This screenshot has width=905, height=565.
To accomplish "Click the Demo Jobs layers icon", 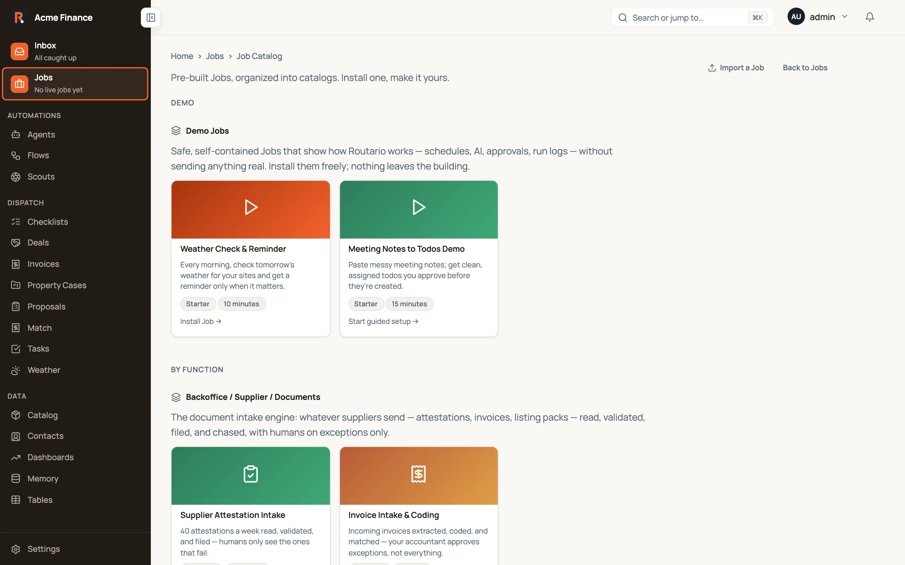I will point(176,131).
